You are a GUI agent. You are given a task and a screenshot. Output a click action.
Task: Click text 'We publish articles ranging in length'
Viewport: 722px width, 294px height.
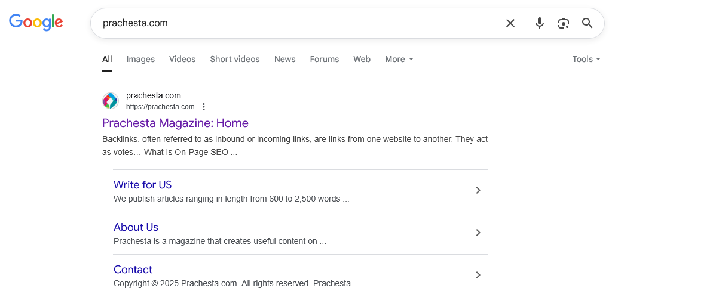point(231,199)
